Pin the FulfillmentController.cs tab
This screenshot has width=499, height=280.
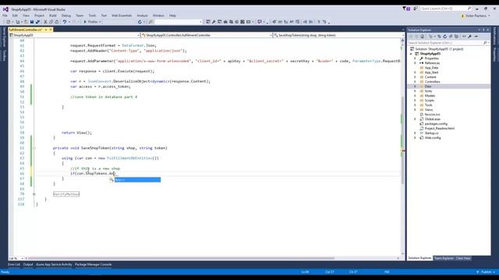click(x=46, y=30)
